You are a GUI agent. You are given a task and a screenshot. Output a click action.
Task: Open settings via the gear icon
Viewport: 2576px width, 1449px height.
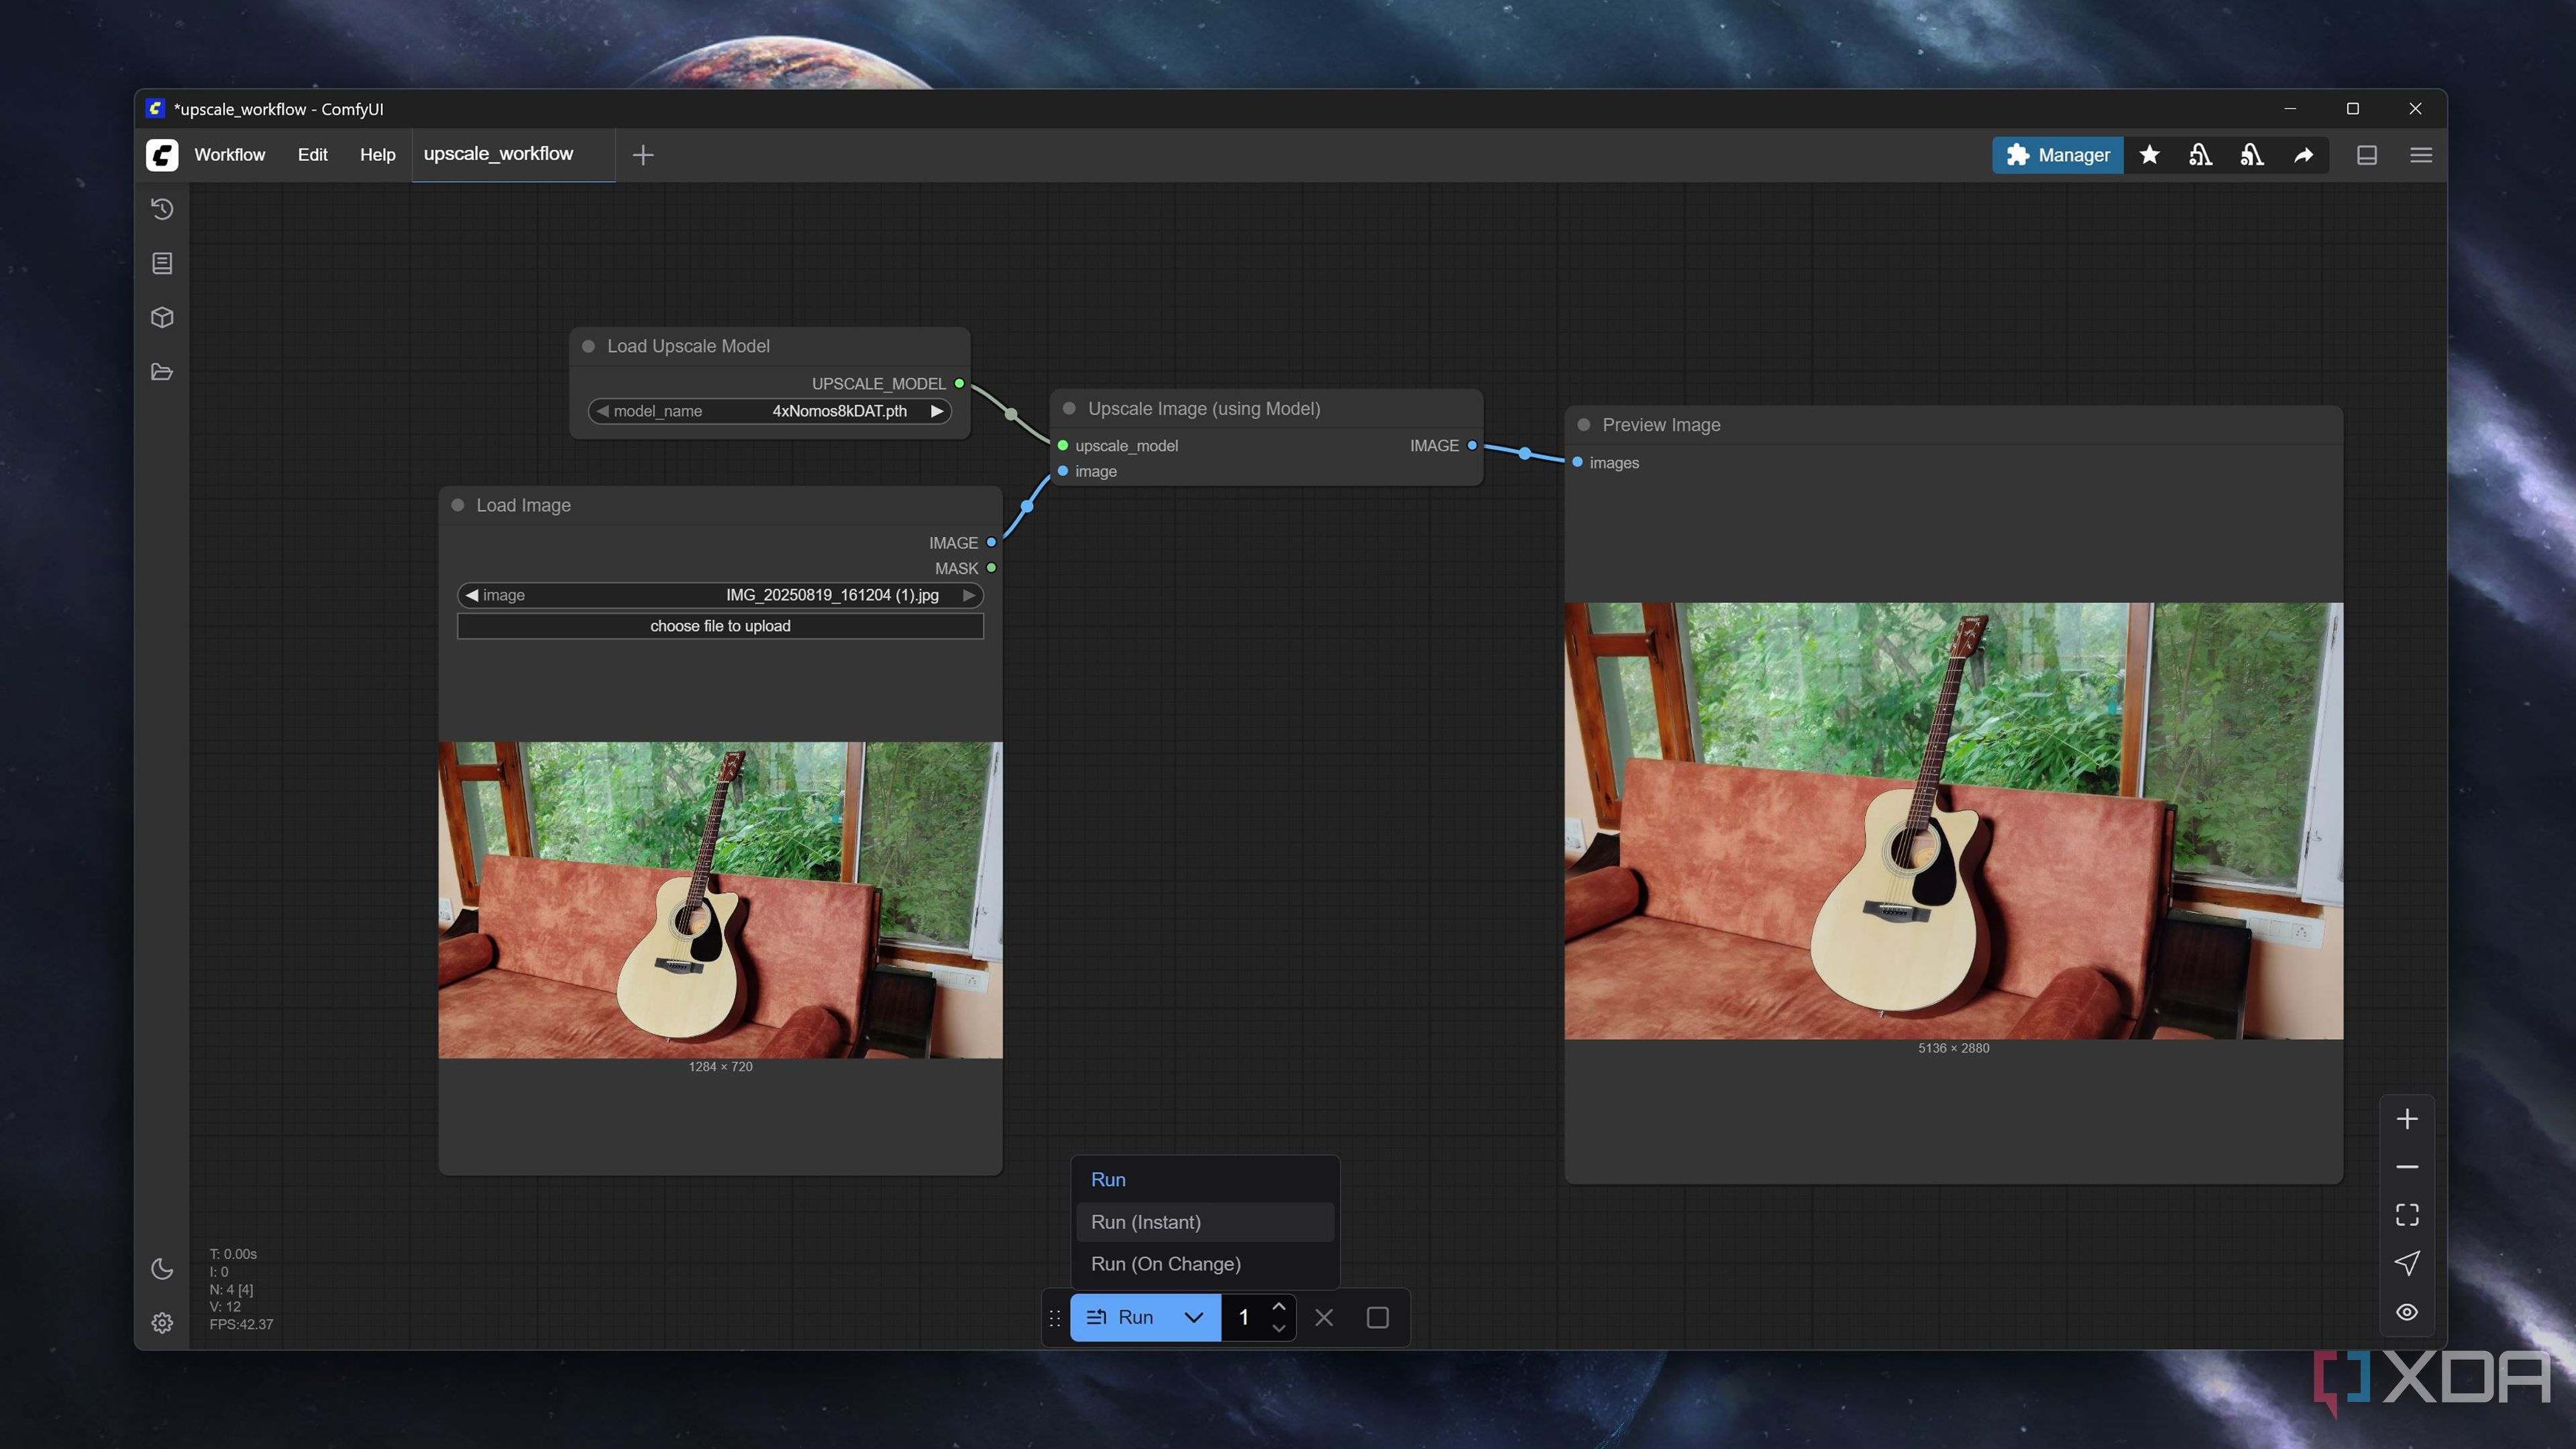click(162, 1323)
